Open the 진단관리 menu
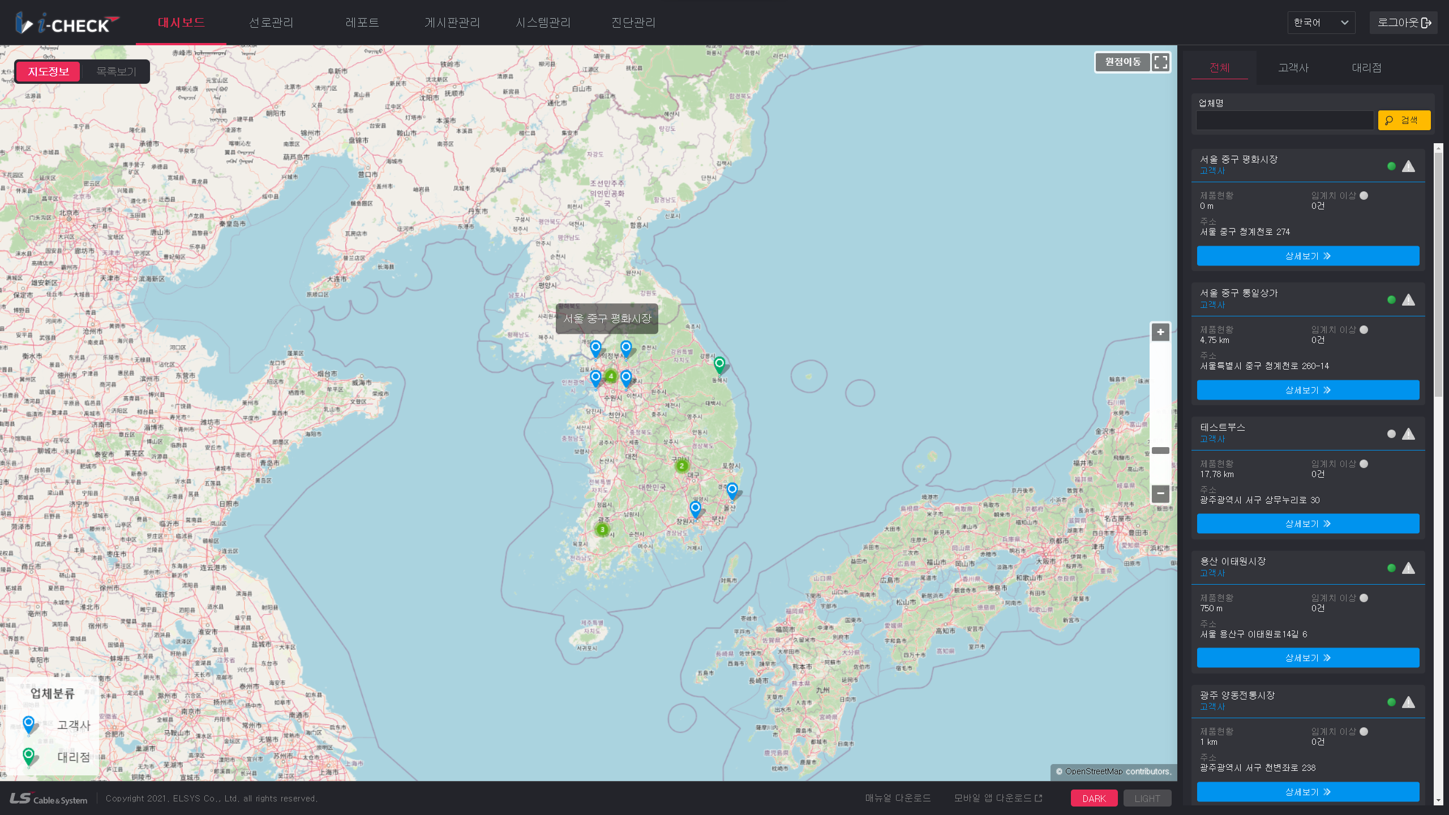The width and height of the screenshot is (1449, 815). (633, 23)
